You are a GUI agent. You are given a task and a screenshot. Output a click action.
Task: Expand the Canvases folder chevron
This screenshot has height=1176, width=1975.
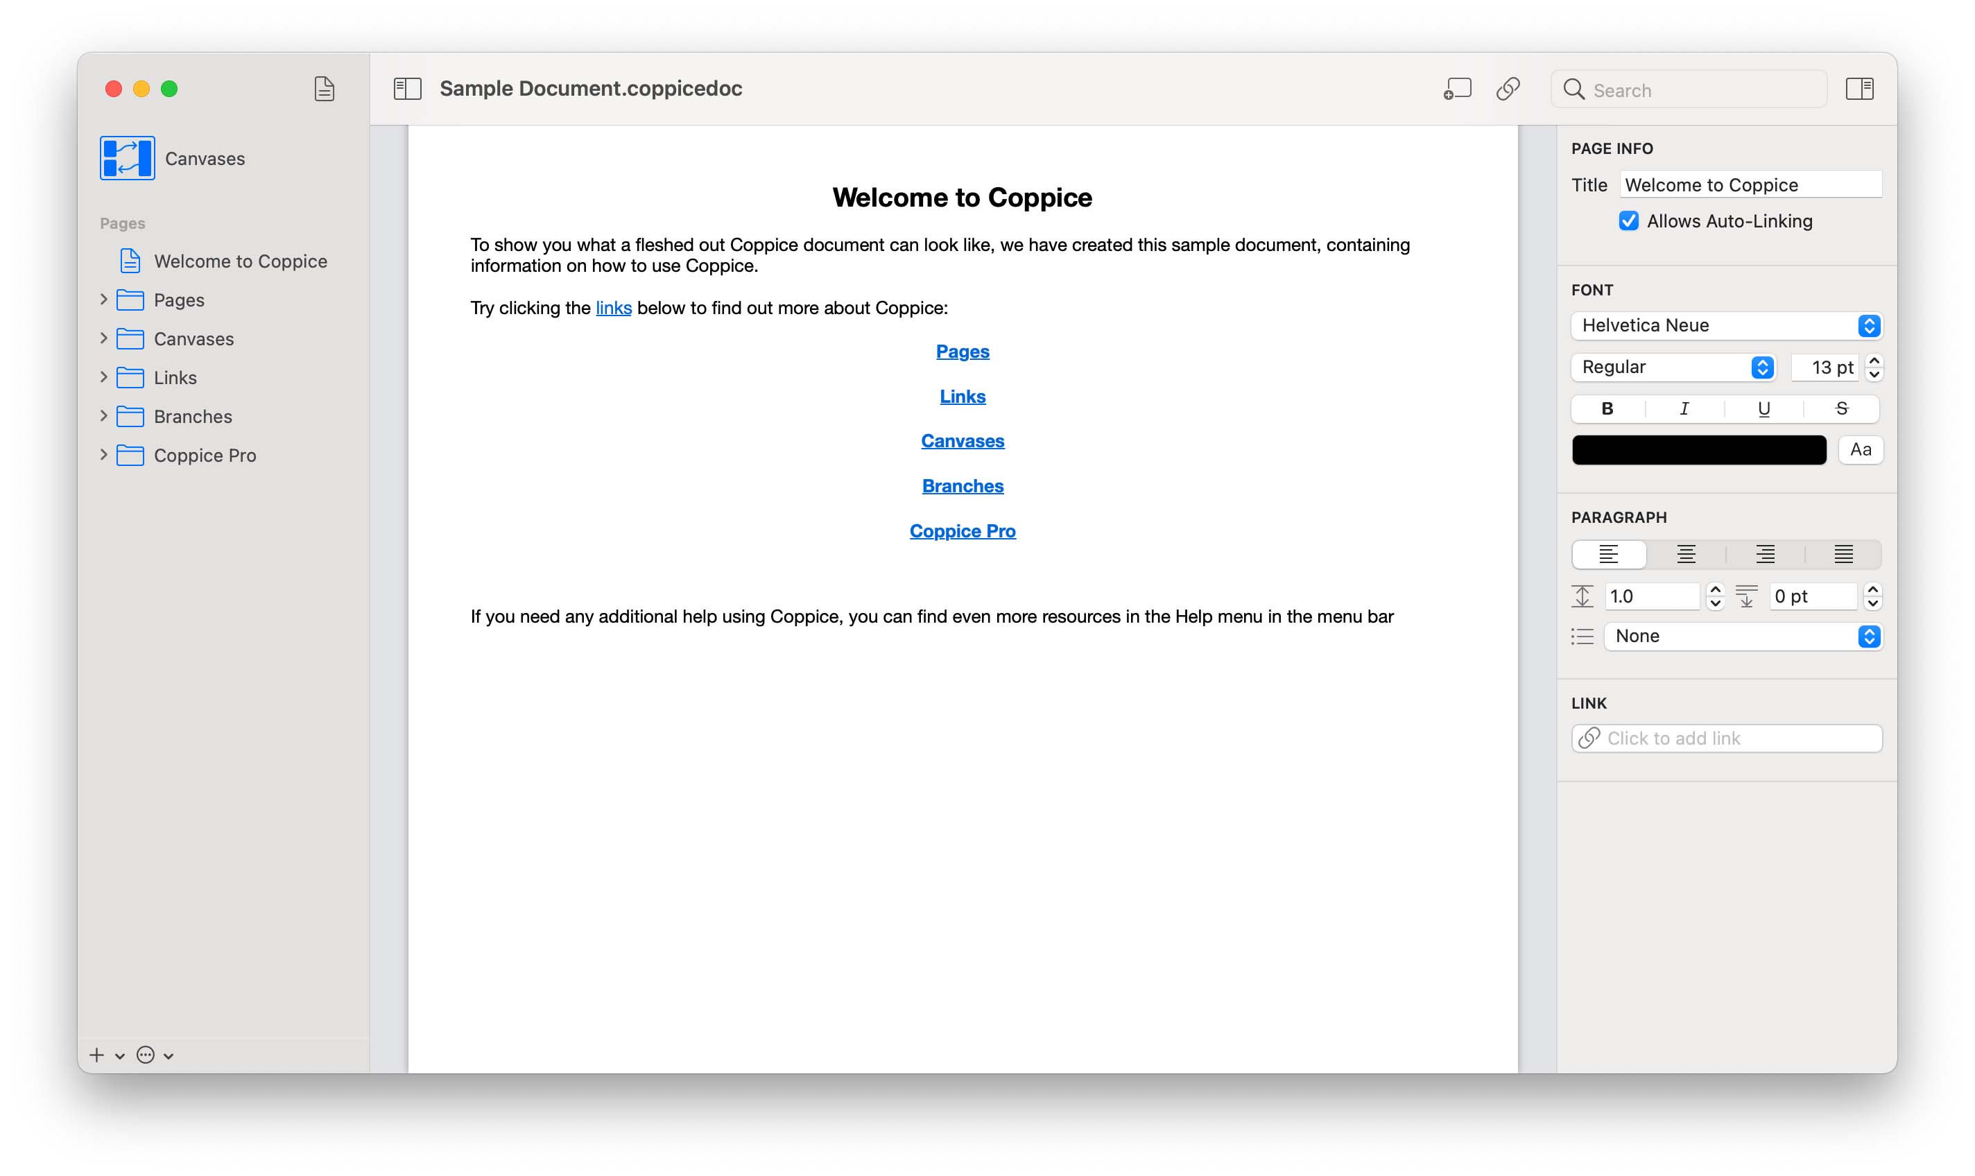click(x=104, y=338)
